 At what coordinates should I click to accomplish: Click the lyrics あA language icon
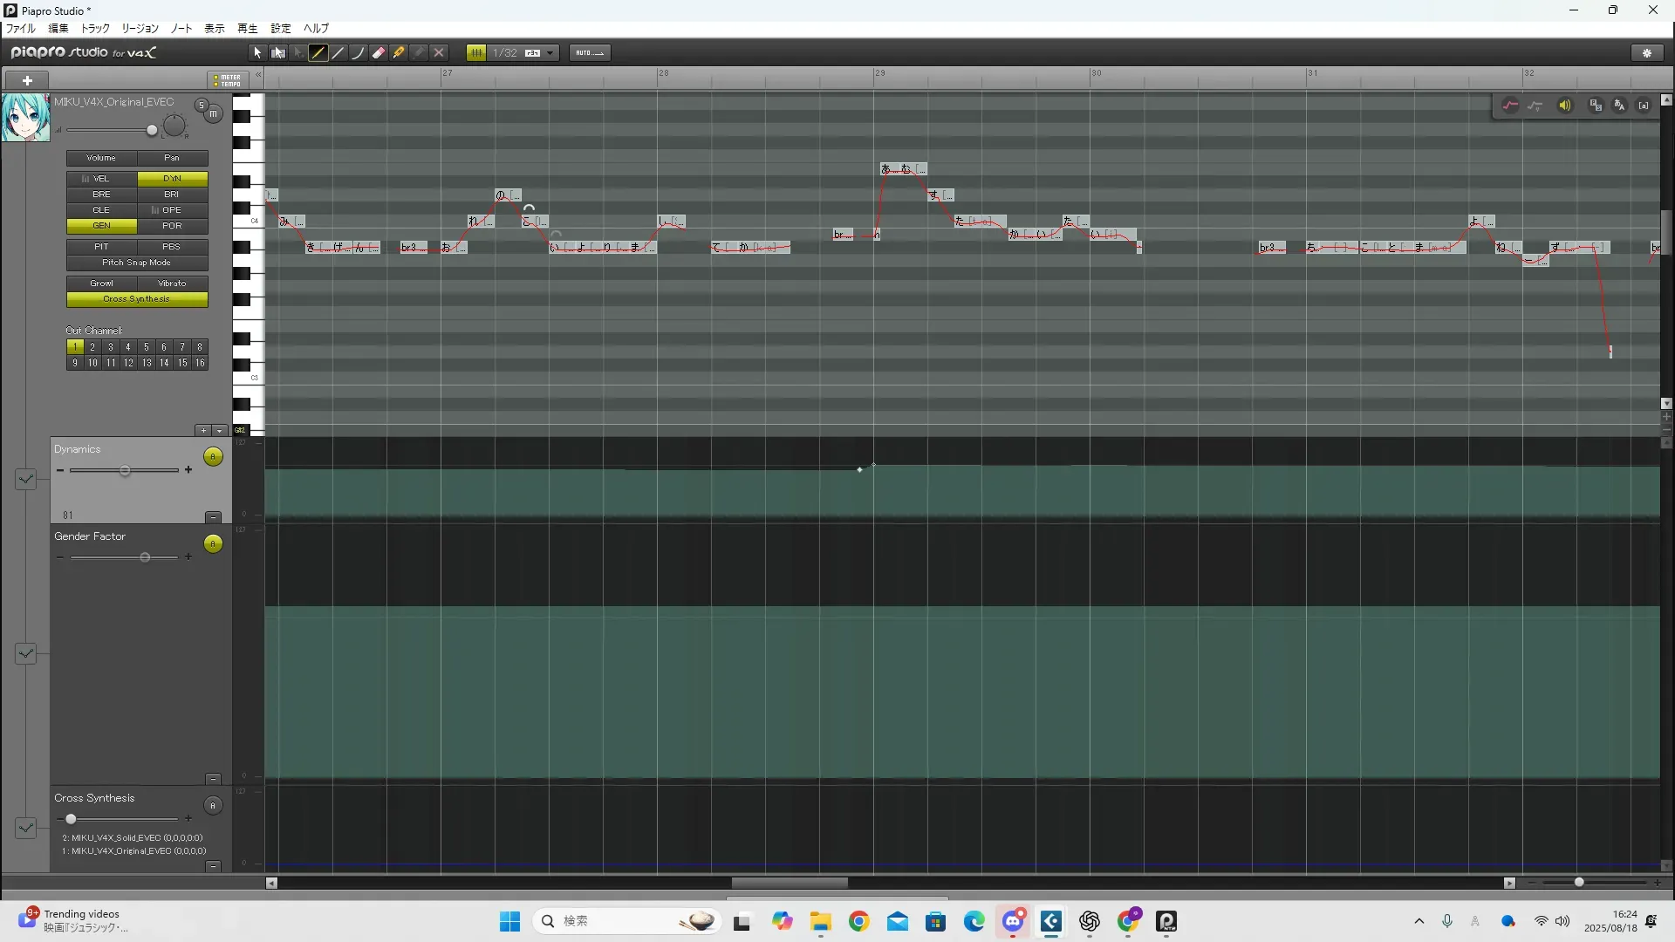coord(1619,106)
